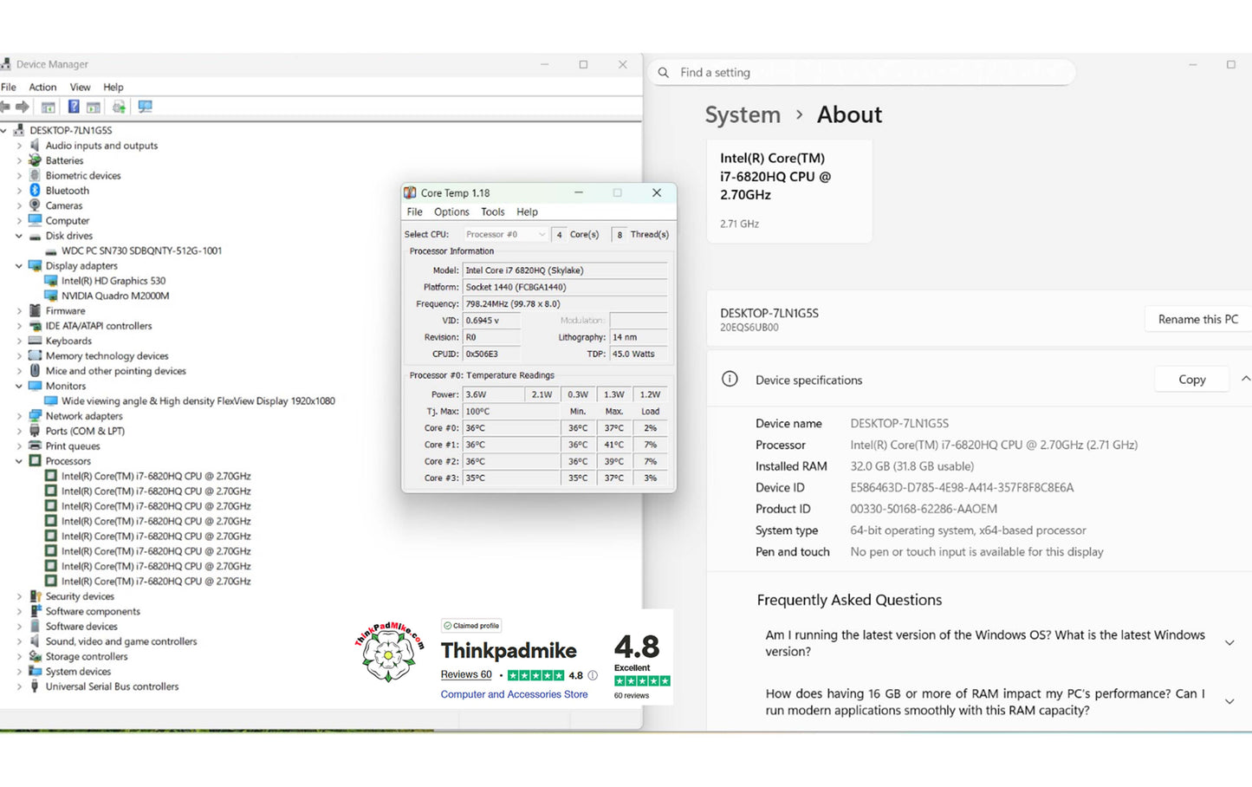Screen dimensions: 1252x787
Task: Click the Find a setting search field
Action: (862, 73)
